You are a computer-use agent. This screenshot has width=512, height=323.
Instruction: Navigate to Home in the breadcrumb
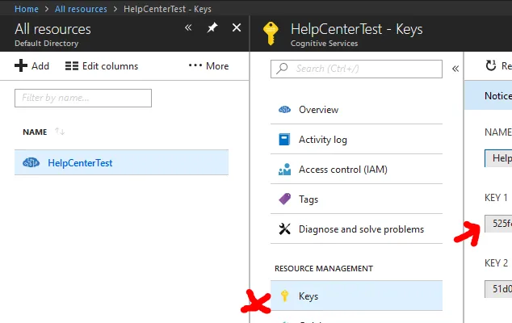(x=27, y=8)
